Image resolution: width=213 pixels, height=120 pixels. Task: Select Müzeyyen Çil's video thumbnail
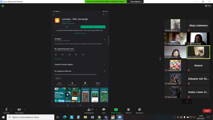point(175,25)
